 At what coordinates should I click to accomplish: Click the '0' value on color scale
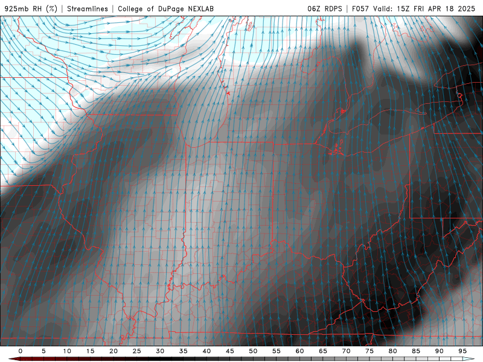[x=21, y=351]
